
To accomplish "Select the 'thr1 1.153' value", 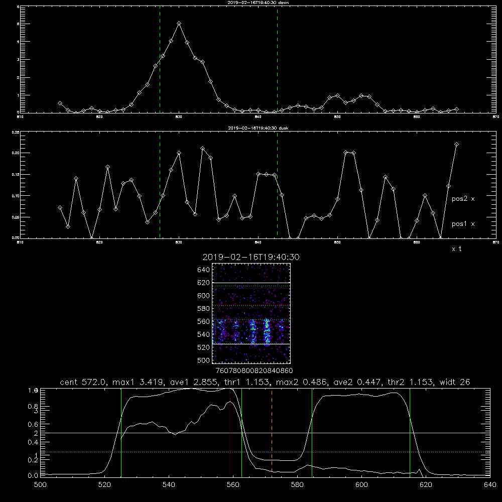I will (246, 382).
